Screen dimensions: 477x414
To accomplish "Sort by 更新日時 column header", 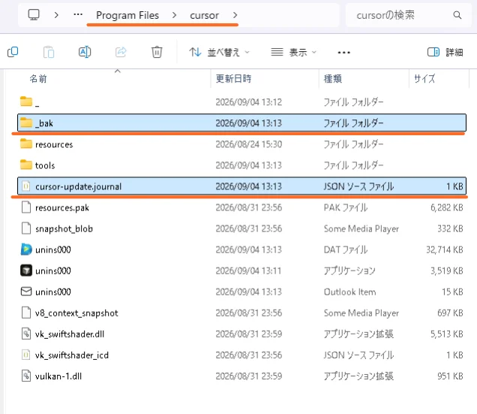I will pyautogui.click(x=234, y=79).
